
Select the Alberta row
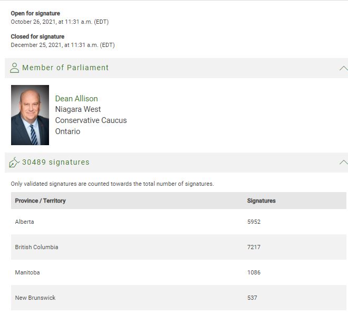(x=179, y=222)
